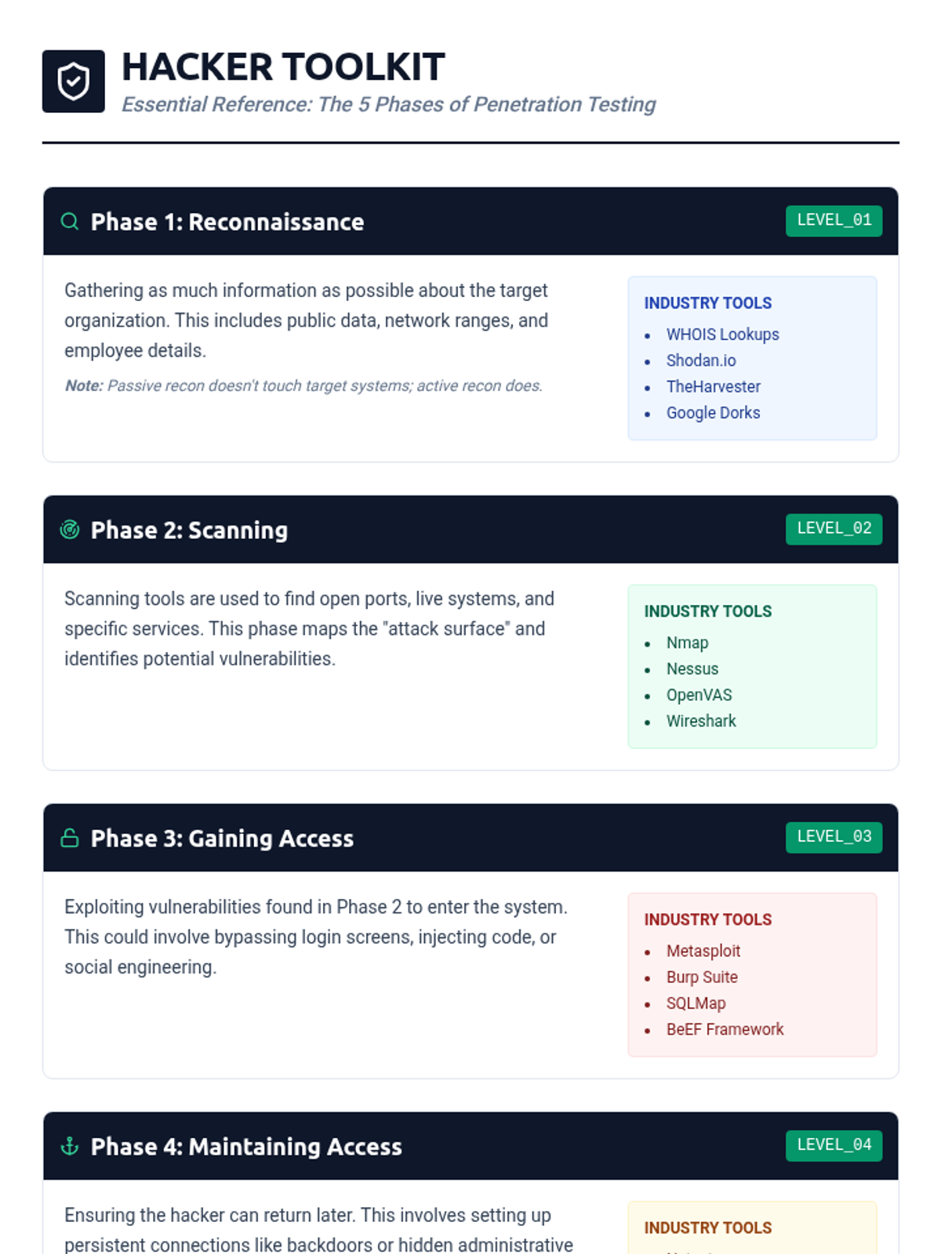
Task: Click the Gaining Access unlock icon
Action: 70,838
